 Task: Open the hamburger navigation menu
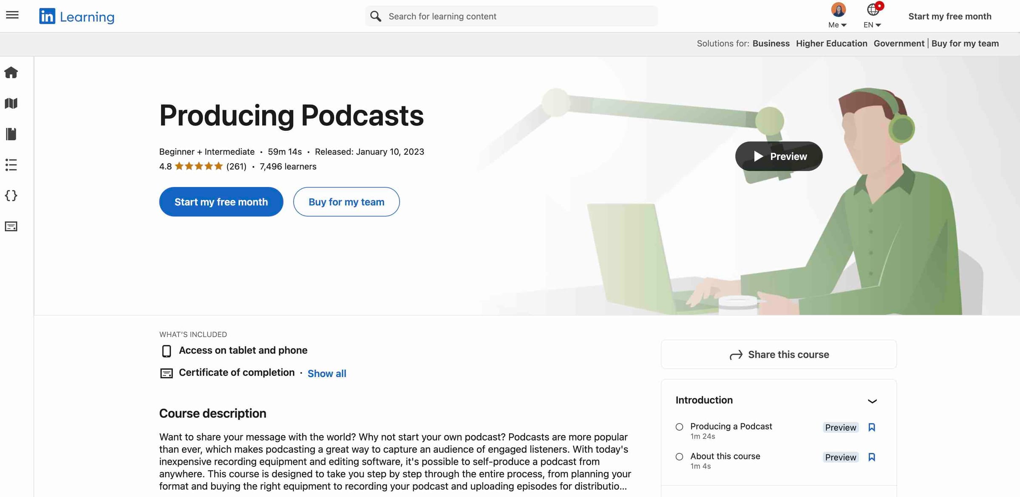pyautogui.click(x=12, y=14)
